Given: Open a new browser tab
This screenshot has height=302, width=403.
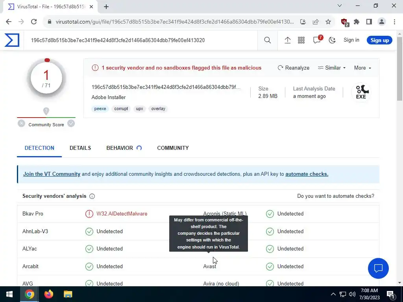Looking at the screenshot, I should [106, 7].
